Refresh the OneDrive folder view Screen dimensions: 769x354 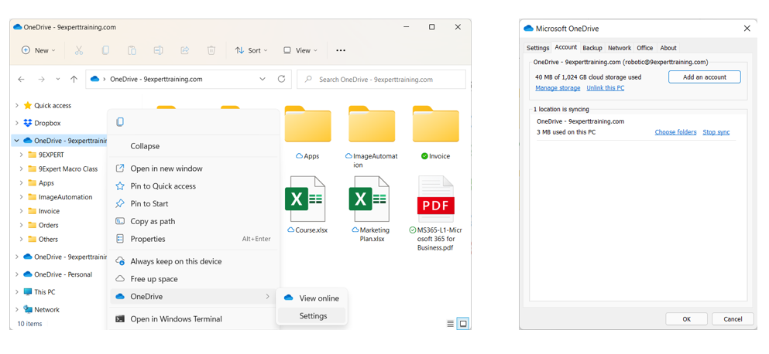[x=281, y=79]
